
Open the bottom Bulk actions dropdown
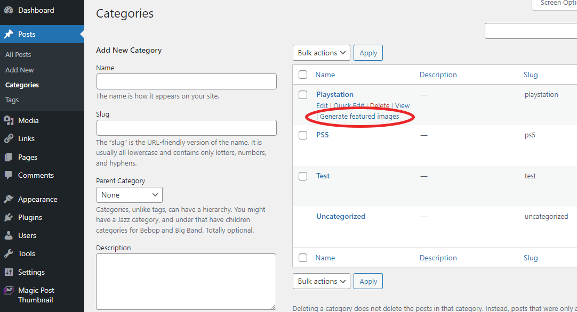(x=321, y=281)
